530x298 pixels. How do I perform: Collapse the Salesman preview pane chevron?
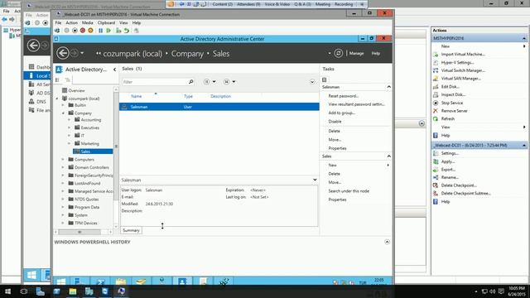(x=315, y=180)
